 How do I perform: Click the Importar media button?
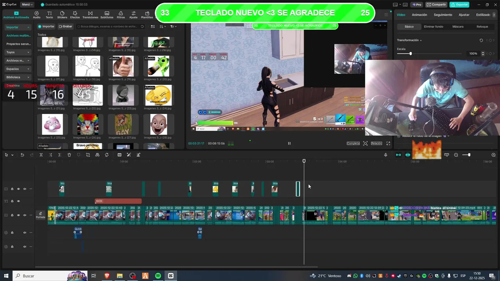point(46,27)
